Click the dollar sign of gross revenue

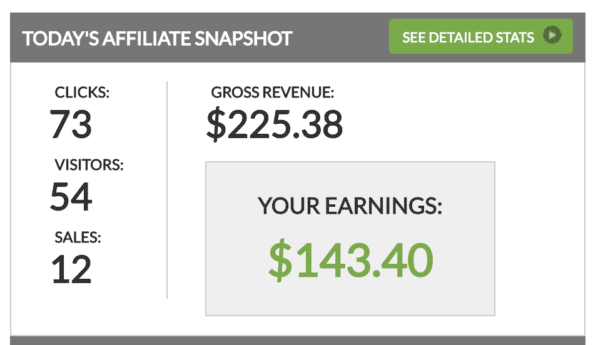(x=216, y=124)
